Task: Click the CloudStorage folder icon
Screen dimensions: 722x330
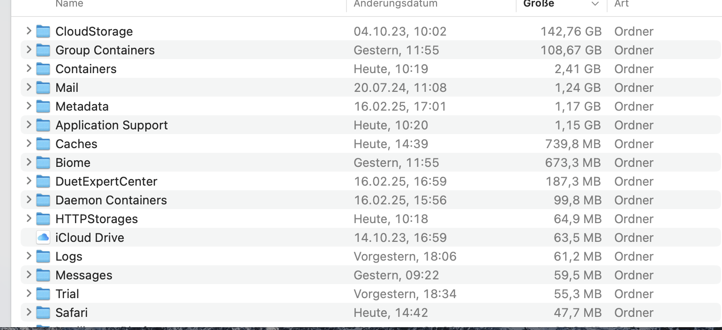Action: click(x=43, y=31)
